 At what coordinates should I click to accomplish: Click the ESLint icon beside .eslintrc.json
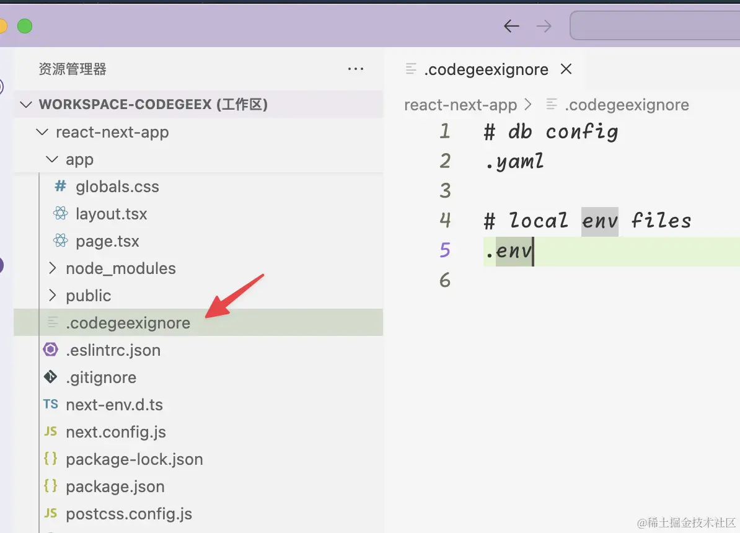(50, 350)
